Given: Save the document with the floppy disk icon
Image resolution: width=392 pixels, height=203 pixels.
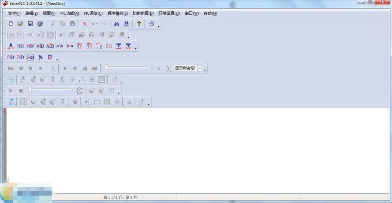Looking at the screenshot, I should (x=30, y=24).
